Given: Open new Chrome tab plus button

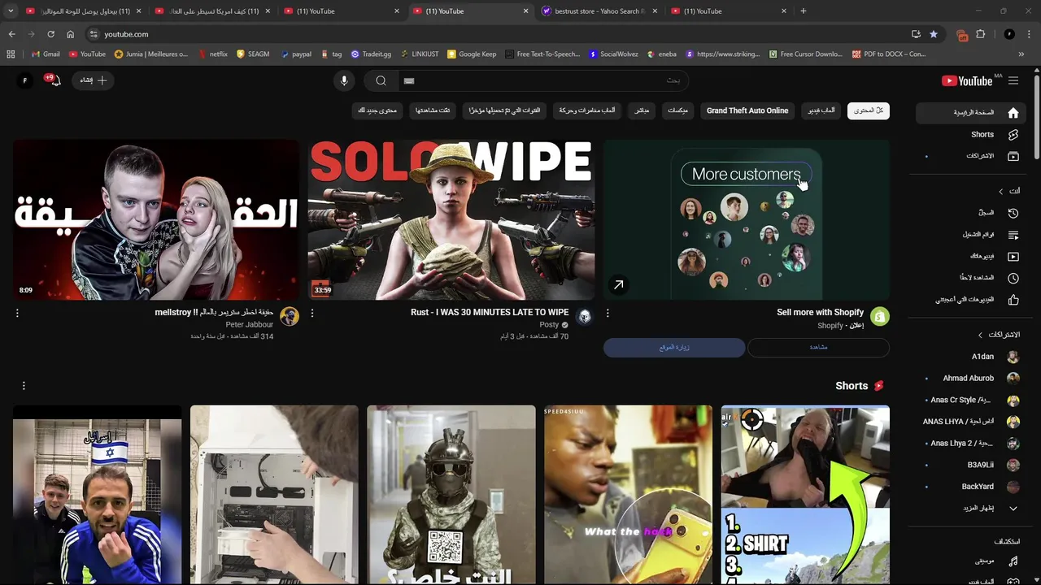Looking at the screenshot, I should tap(804, 11).
